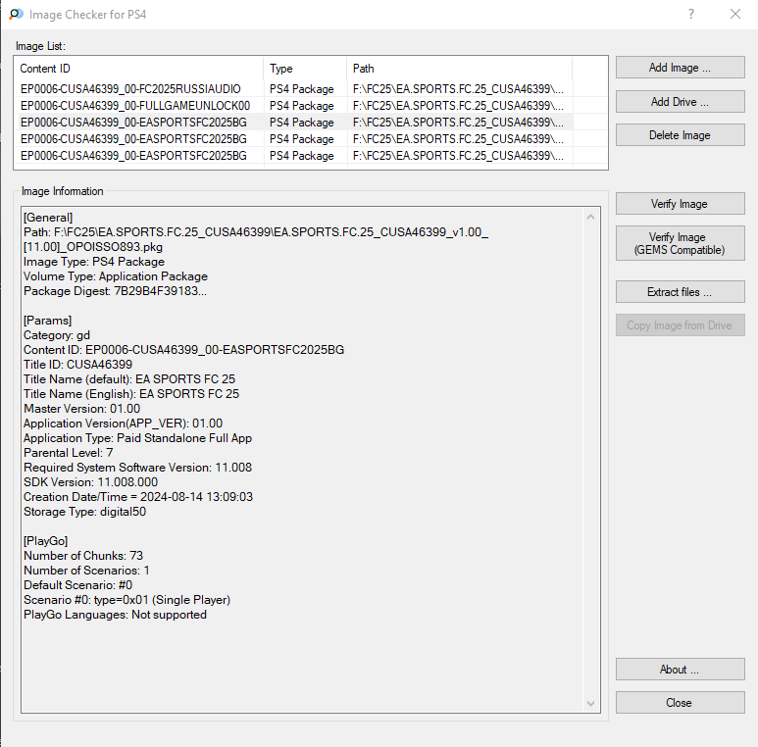This screenshot has height=747, width=758.
Task: Click the Default Scenario: #0 line
Action: (x=77, y=585)
